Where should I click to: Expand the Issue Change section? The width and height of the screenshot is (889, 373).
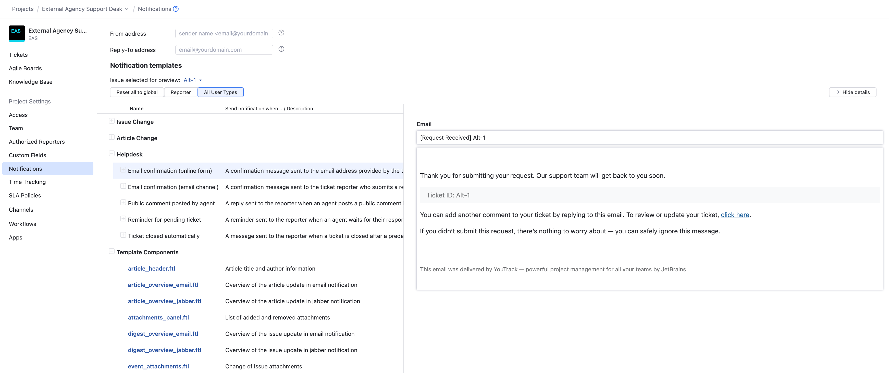[x=112, y=121]
